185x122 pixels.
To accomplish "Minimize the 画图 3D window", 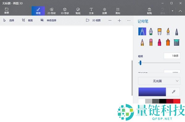I will [162, 3].
